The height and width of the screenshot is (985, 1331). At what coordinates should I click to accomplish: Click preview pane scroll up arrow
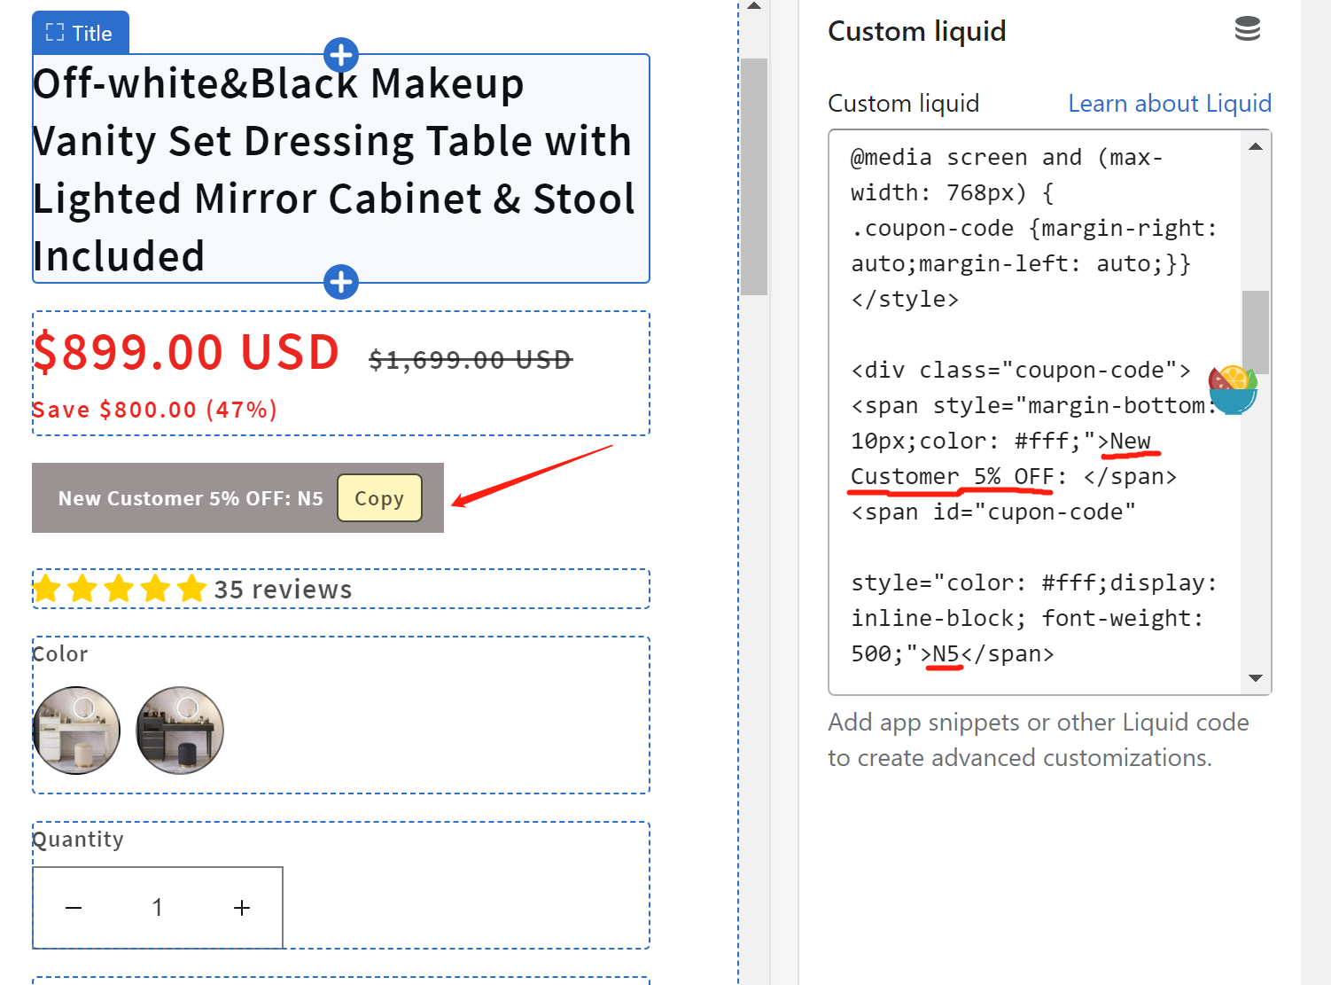pos(753,7)
